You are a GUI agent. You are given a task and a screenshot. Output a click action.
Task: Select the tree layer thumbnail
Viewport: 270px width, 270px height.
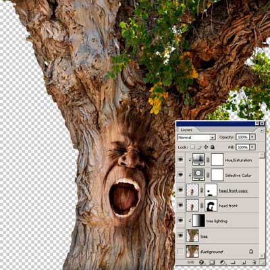[x=192, y=236]
